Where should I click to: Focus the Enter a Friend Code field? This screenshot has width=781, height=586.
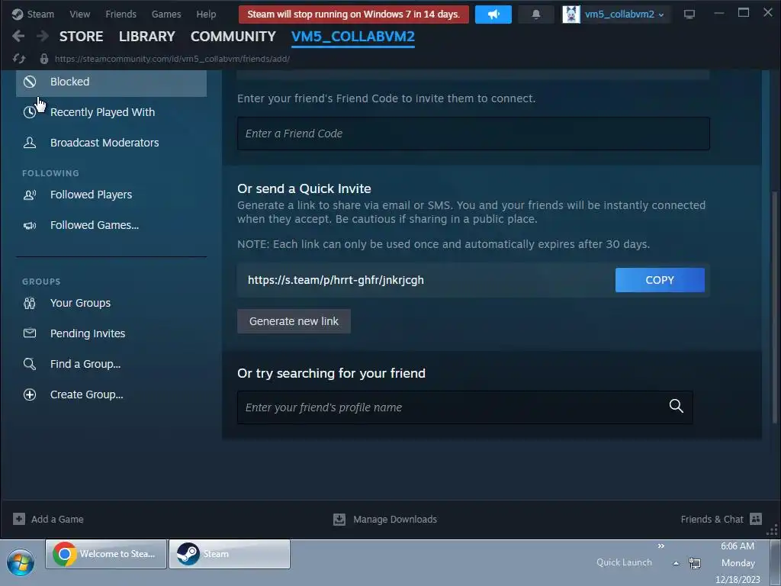coord(473,134)
